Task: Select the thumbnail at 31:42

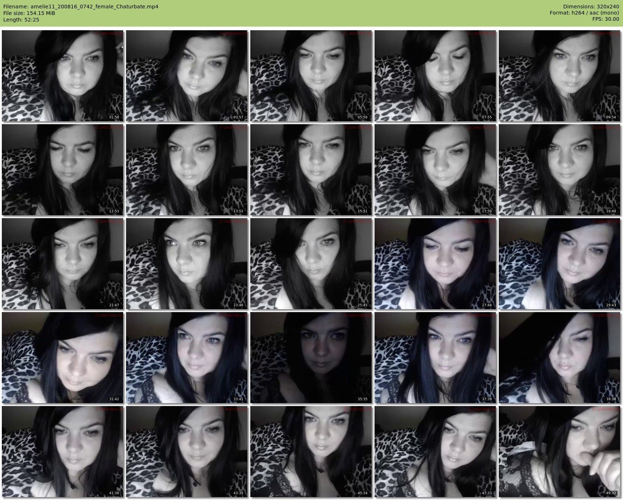Action: 63,358
